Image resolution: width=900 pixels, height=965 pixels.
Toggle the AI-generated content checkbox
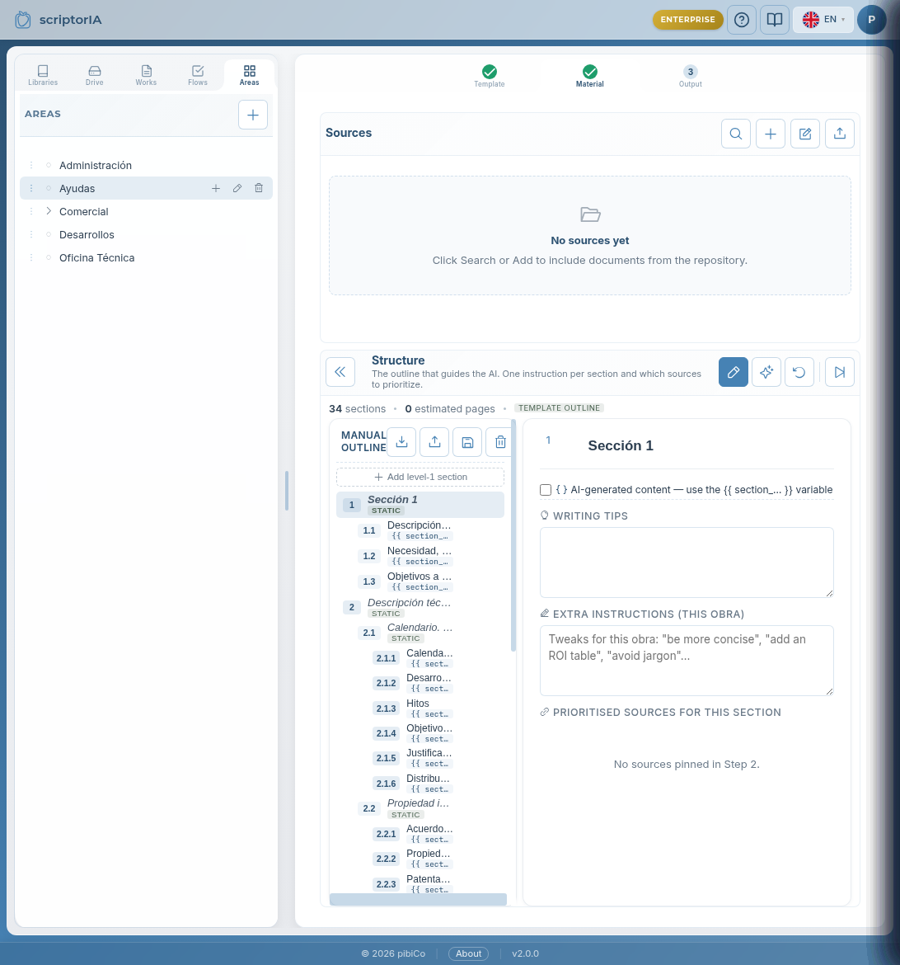(x=545, y=490)
